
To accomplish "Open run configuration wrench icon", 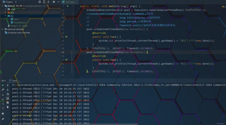I will pos(3,89).
